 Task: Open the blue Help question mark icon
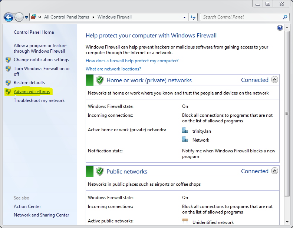tap(280, 28)
